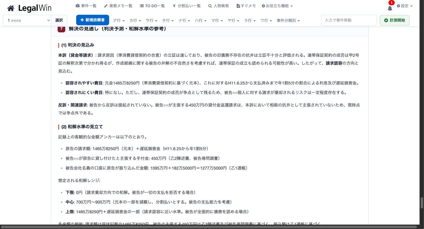Expand the ヤ行 dropdown

click(x=233, y=20)
